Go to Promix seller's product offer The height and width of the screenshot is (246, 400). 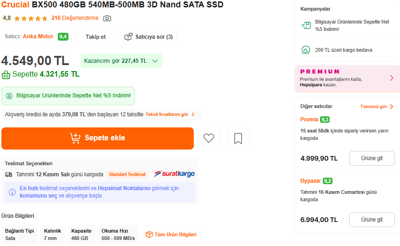pos(372,158)
